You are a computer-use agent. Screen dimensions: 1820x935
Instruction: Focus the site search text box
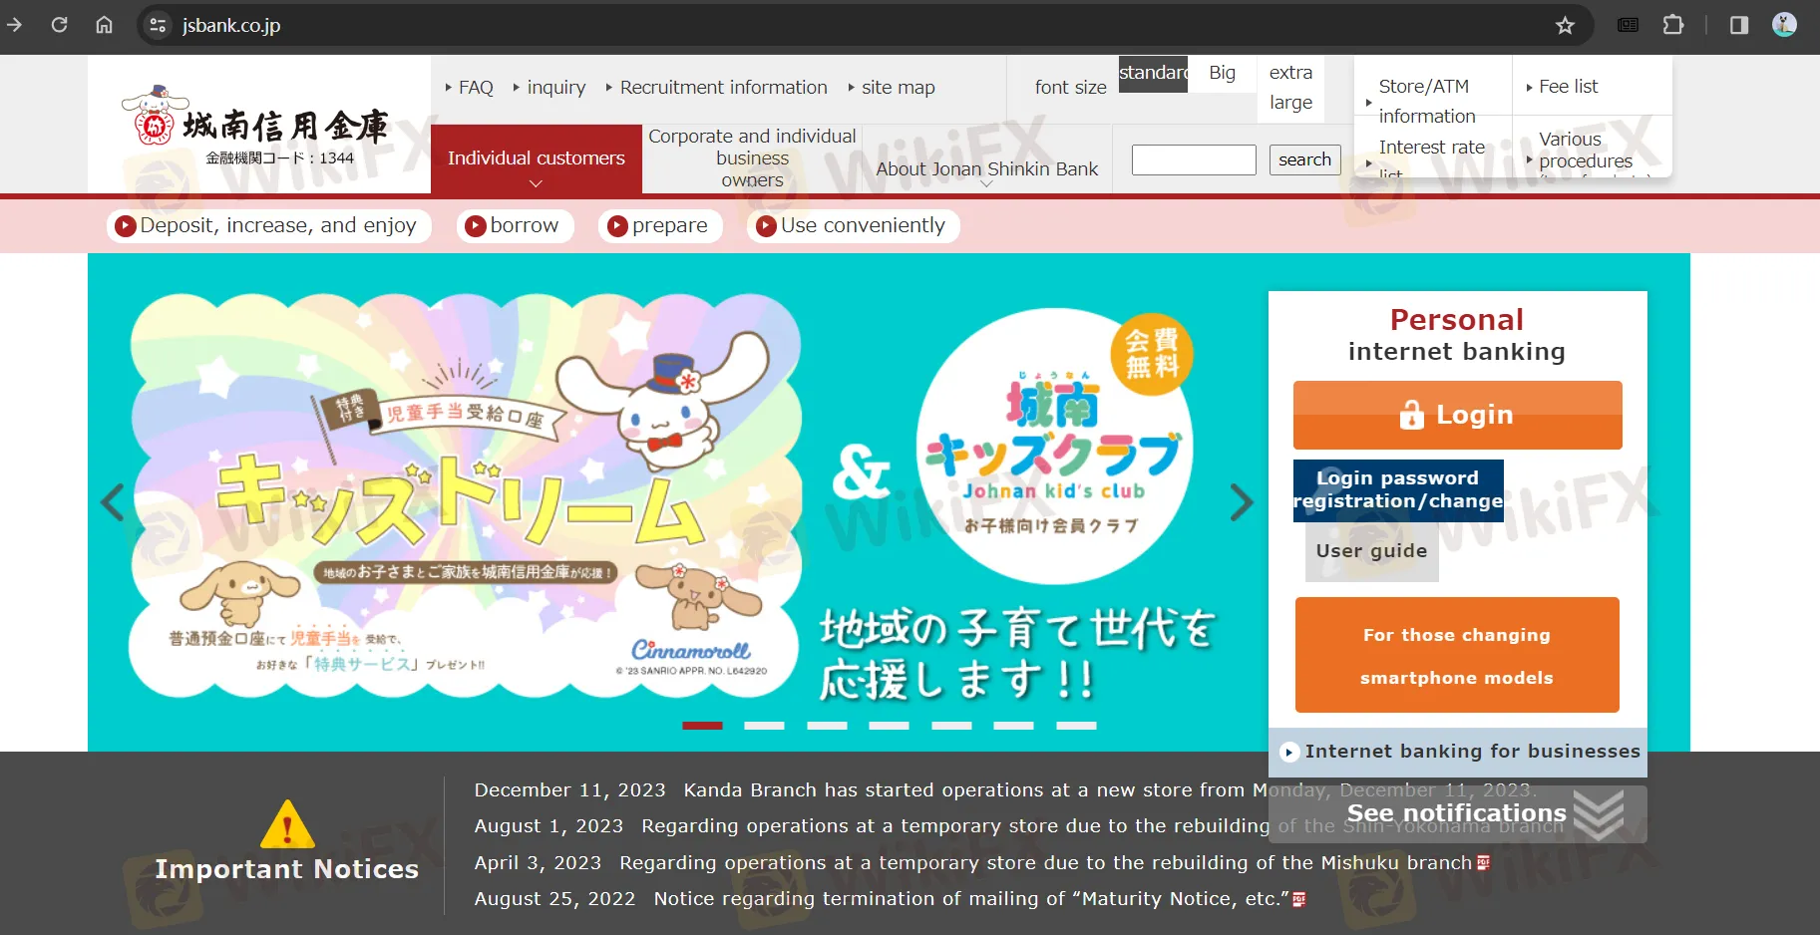[1194, 159]
